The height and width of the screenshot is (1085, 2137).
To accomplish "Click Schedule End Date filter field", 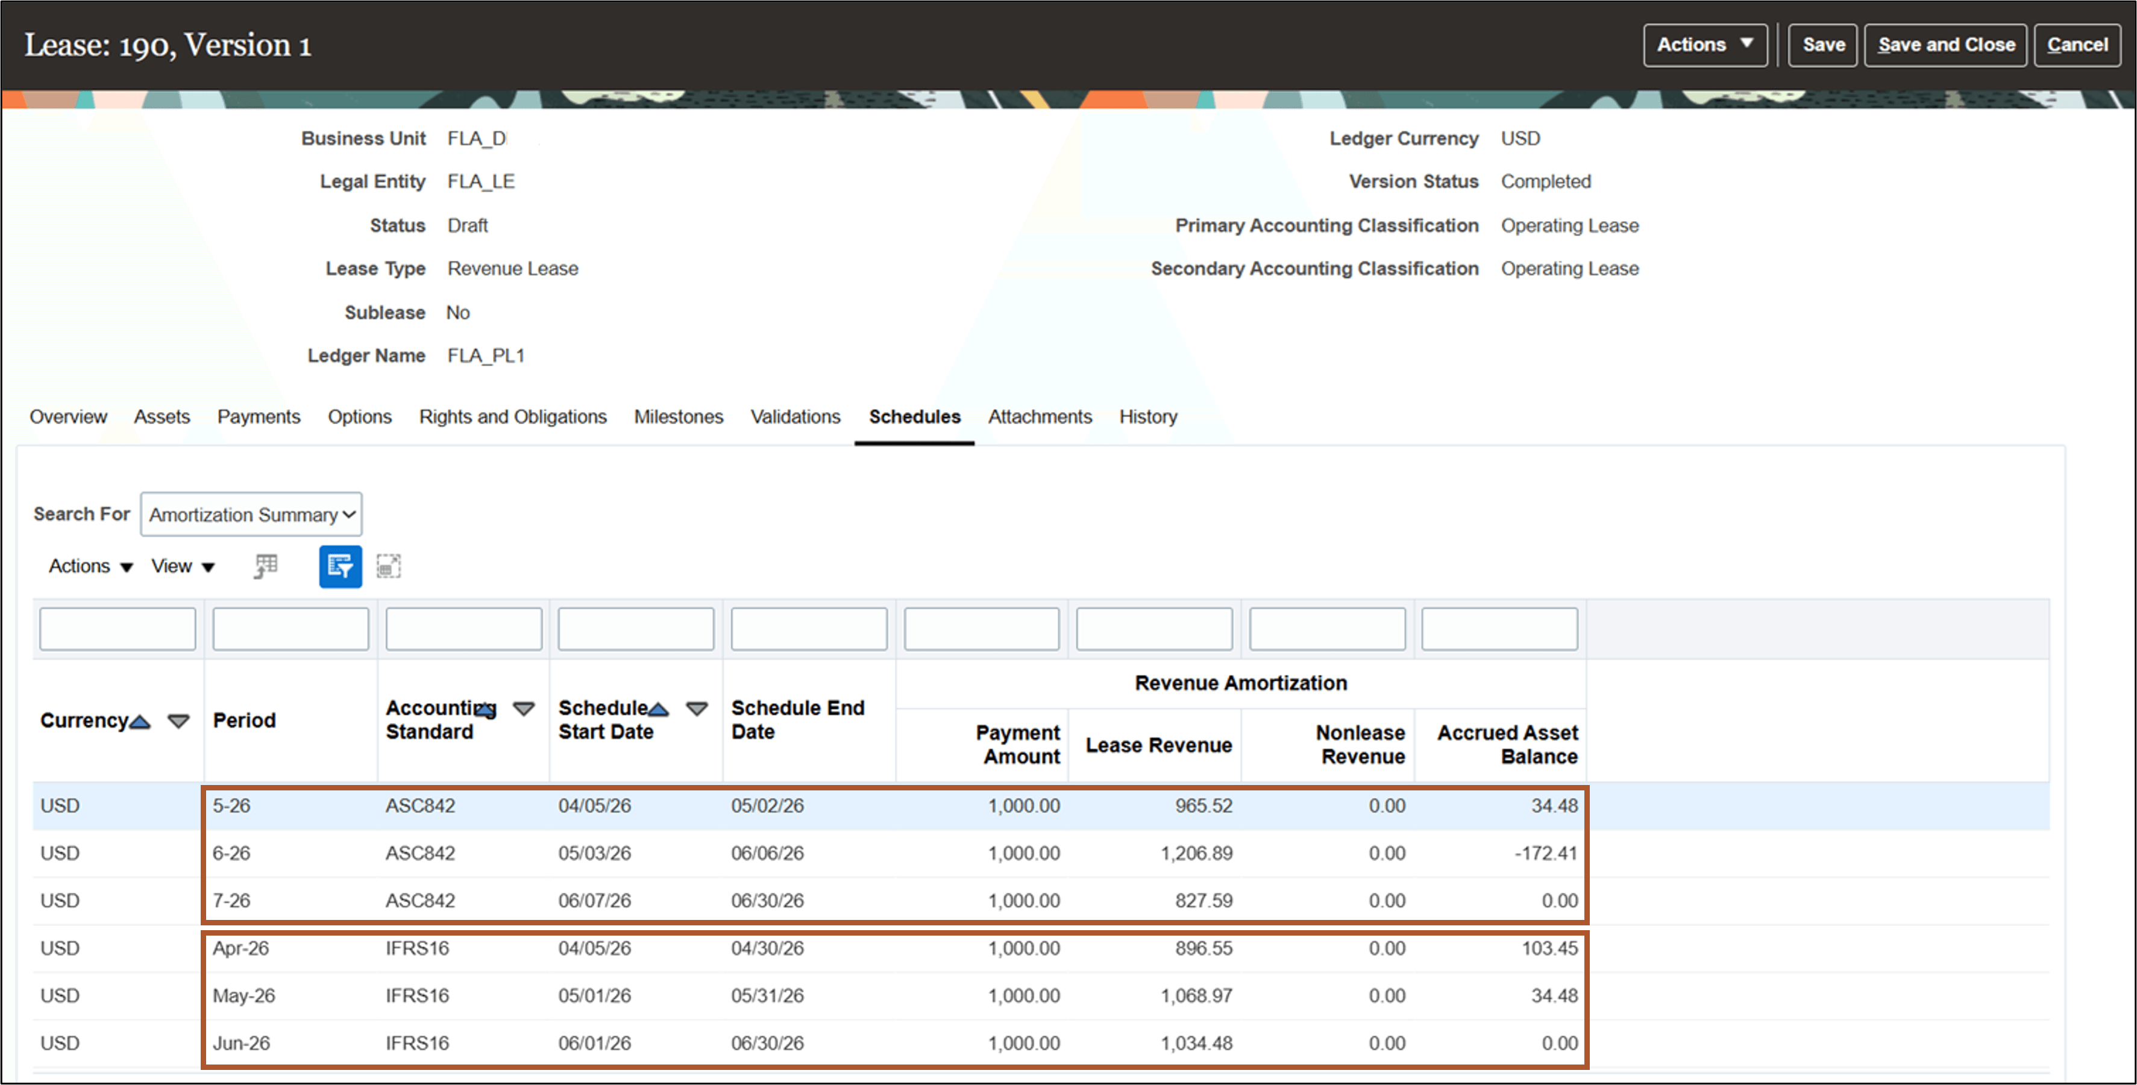I will [809, 629].
